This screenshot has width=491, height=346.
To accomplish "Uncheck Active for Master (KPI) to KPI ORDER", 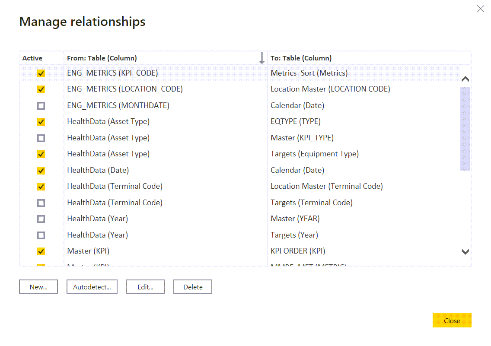I will pyautogui.click(x=41, y=251).
